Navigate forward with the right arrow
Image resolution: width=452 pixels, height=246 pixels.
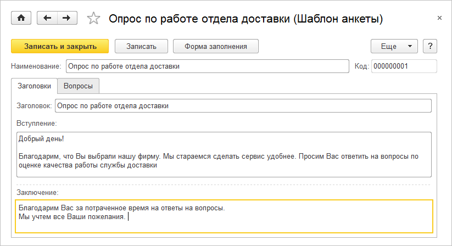click(x=66, y=18)
